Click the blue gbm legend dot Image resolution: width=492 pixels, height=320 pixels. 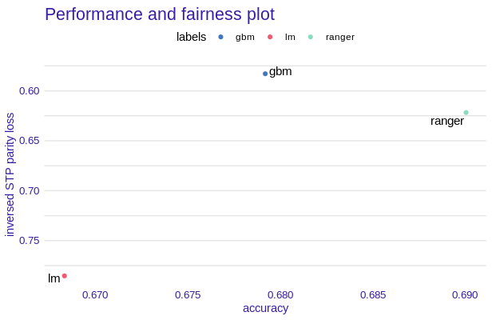[x=221, y=37]
